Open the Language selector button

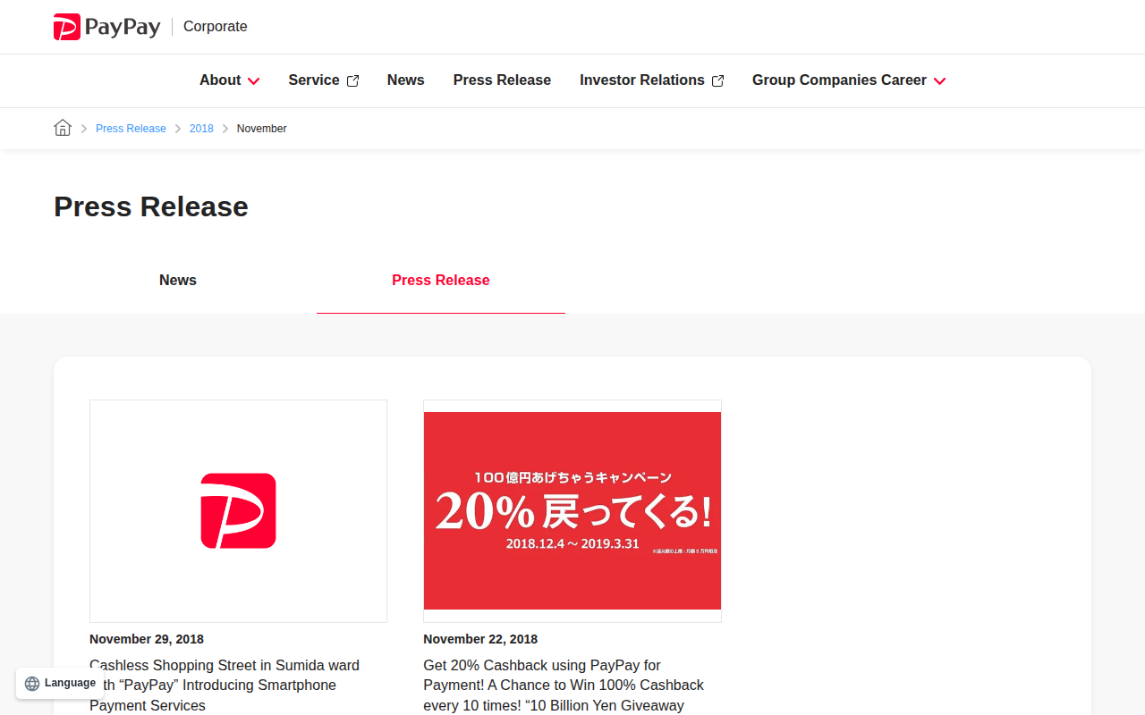tap(60, 683)
